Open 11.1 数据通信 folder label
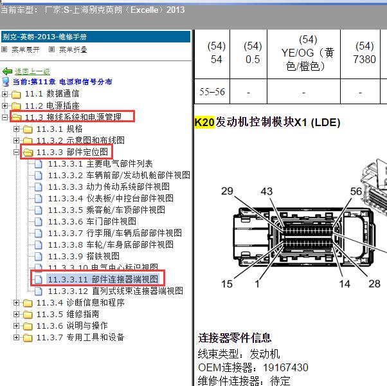The height and width of the screenshot is (386, 387). 52,94
